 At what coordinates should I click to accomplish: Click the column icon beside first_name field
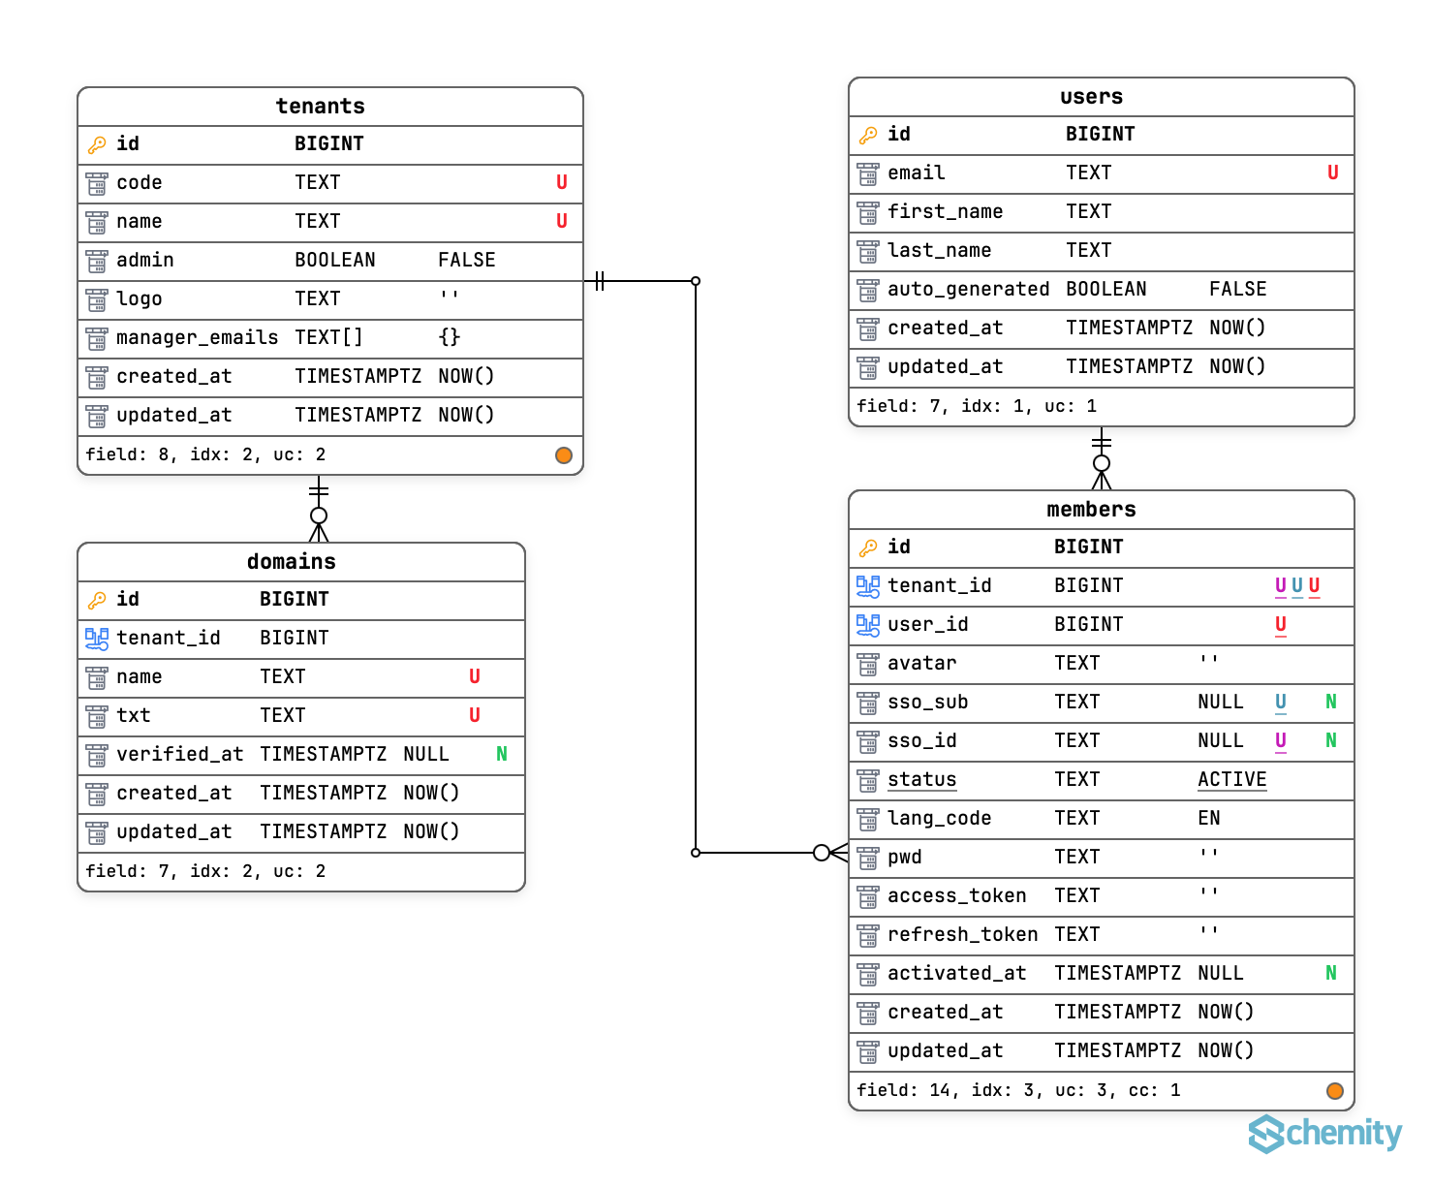point(868,212)
